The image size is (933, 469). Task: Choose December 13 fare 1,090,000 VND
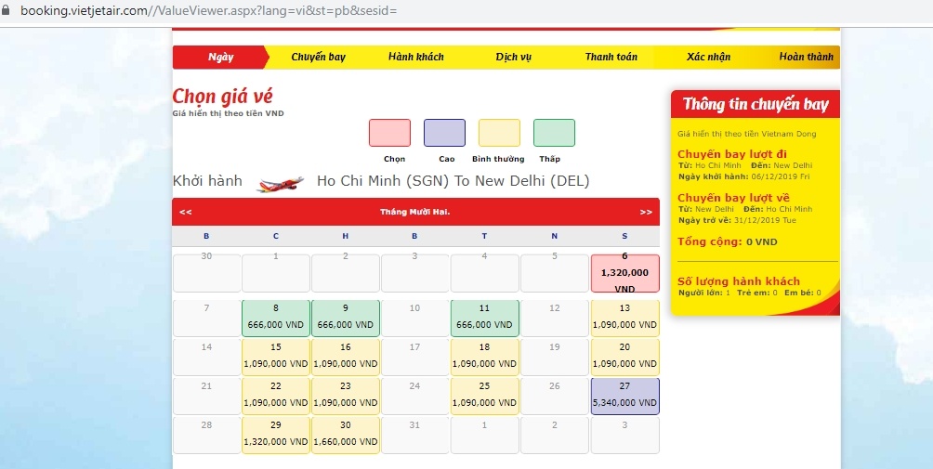coord(624,317)
